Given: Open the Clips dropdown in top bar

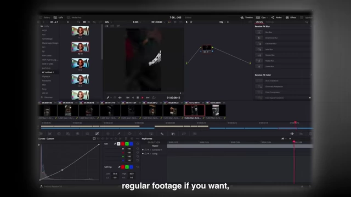Looking at the screenshot, I should [262, 18].
